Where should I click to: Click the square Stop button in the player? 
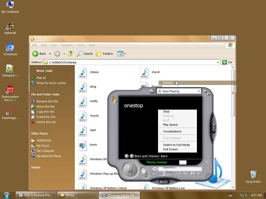pos(144,172)
